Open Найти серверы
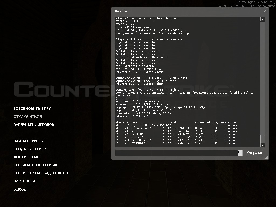The height and width of the screenshot is (207, 276). (x=29, y=141)
